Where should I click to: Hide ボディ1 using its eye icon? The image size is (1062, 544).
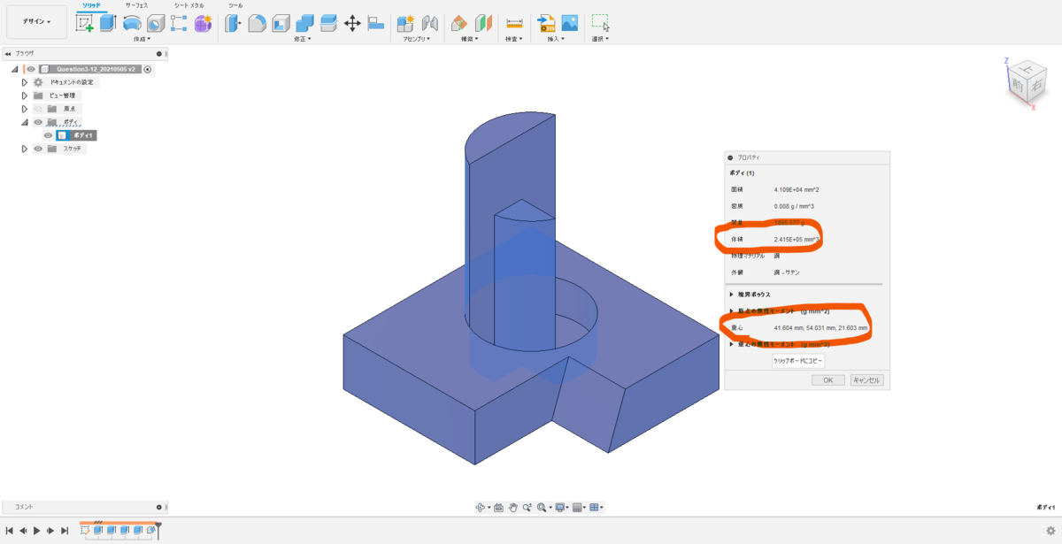[49, 135]
